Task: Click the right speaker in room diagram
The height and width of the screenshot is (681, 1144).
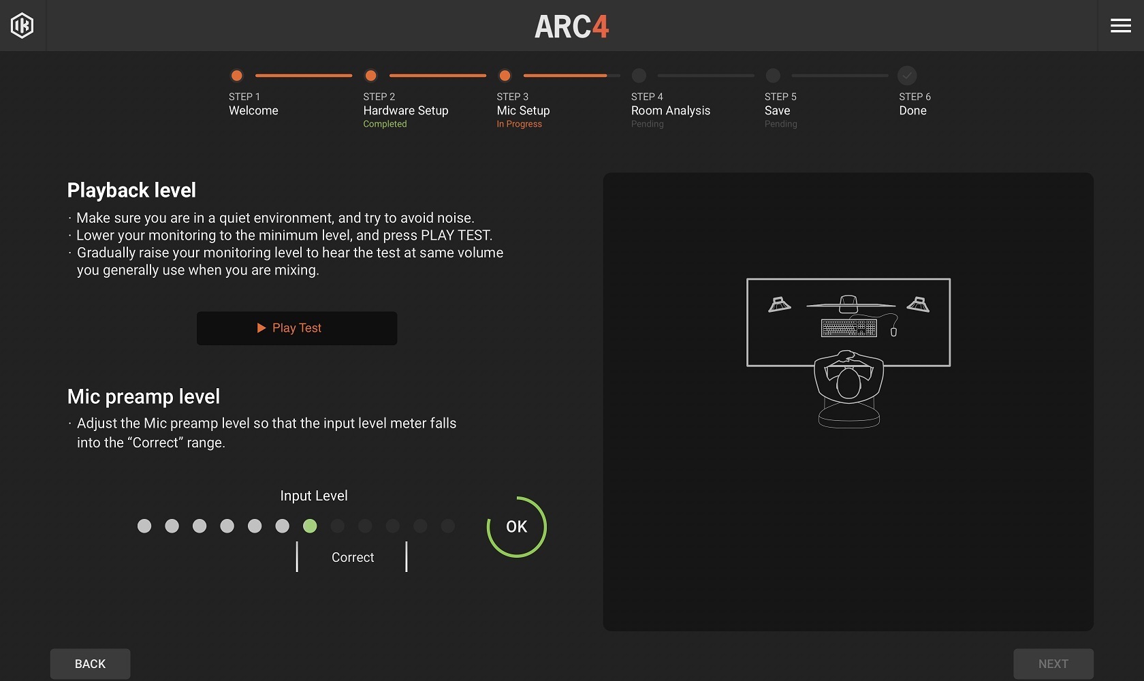Action: tap(918, 304)
